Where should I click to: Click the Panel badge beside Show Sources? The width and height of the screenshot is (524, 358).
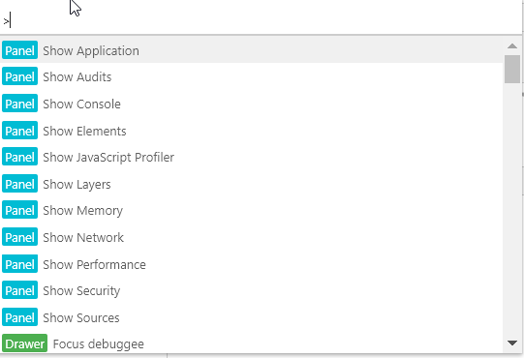[x=19, y=317]
